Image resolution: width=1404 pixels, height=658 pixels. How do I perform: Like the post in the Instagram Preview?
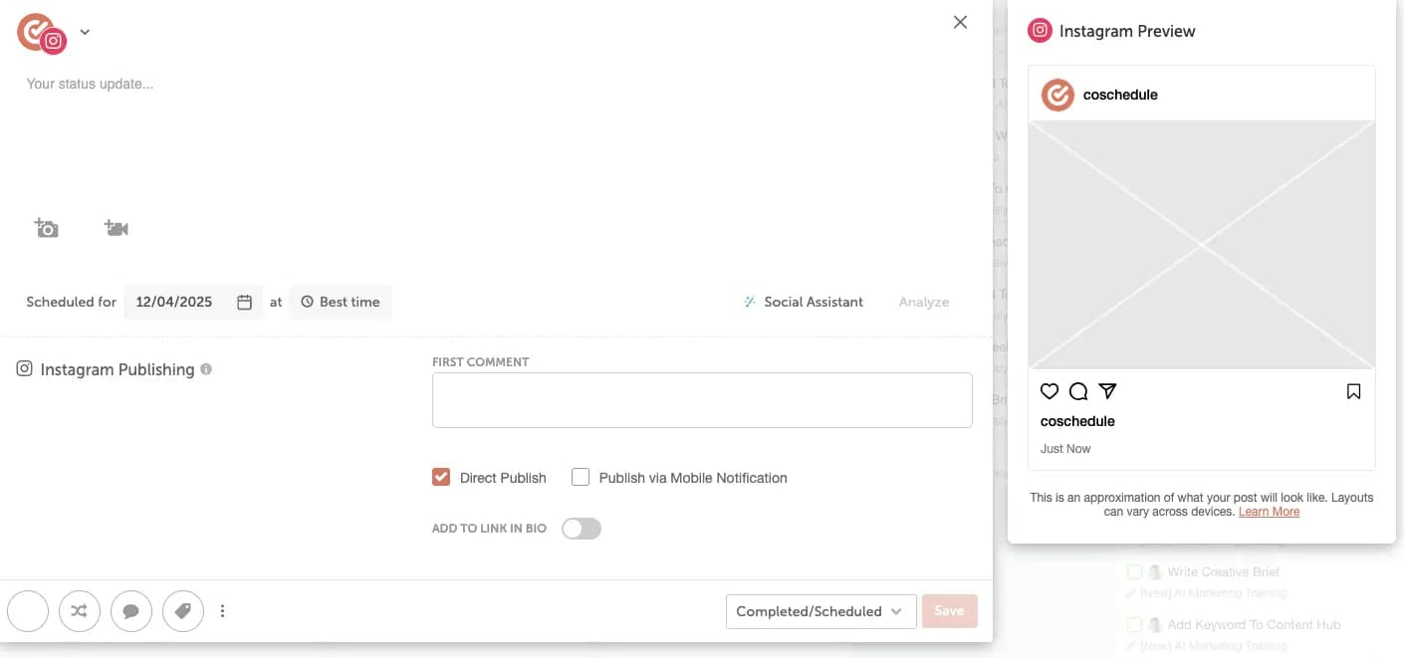tap(1049, 390)
